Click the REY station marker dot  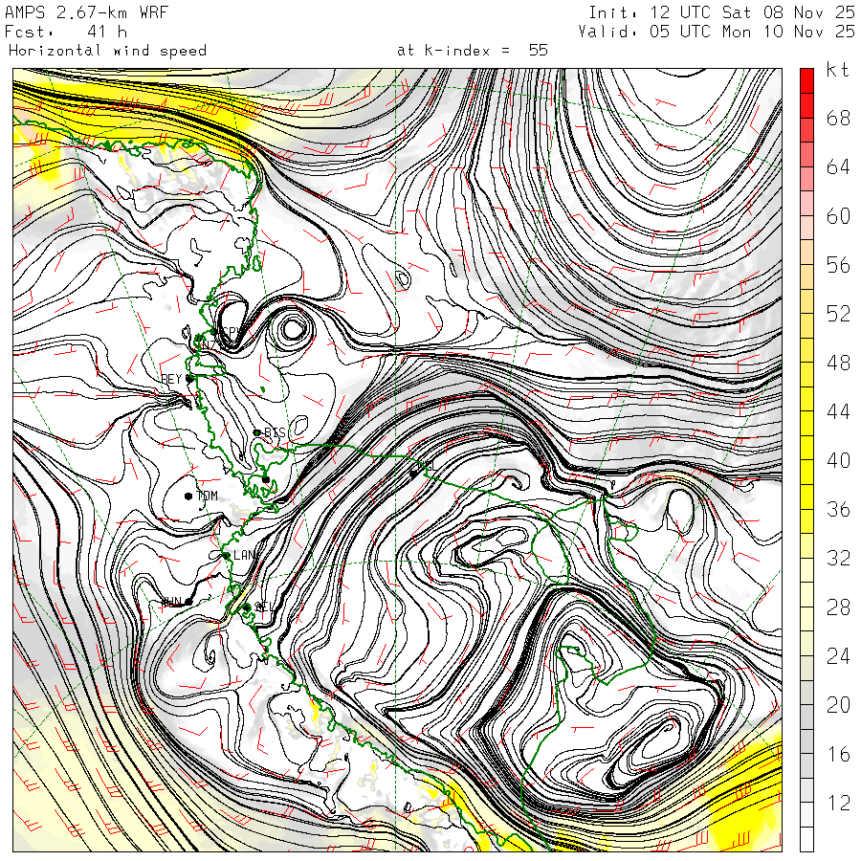(189, 379)
